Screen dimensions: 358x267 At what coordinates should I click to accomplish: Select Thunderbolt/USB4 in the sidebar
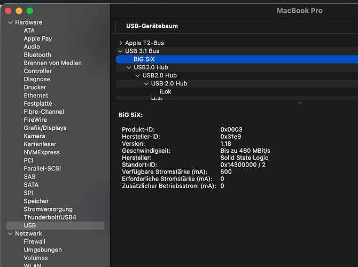tap(50, 217)
